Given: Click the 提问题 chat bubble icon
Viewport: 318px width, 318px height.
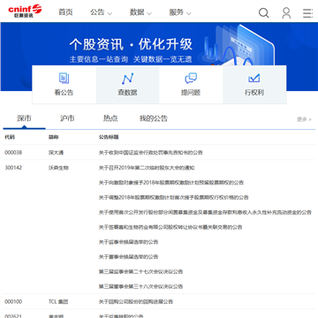Looking at the screenshot, I should pos(191,79).
